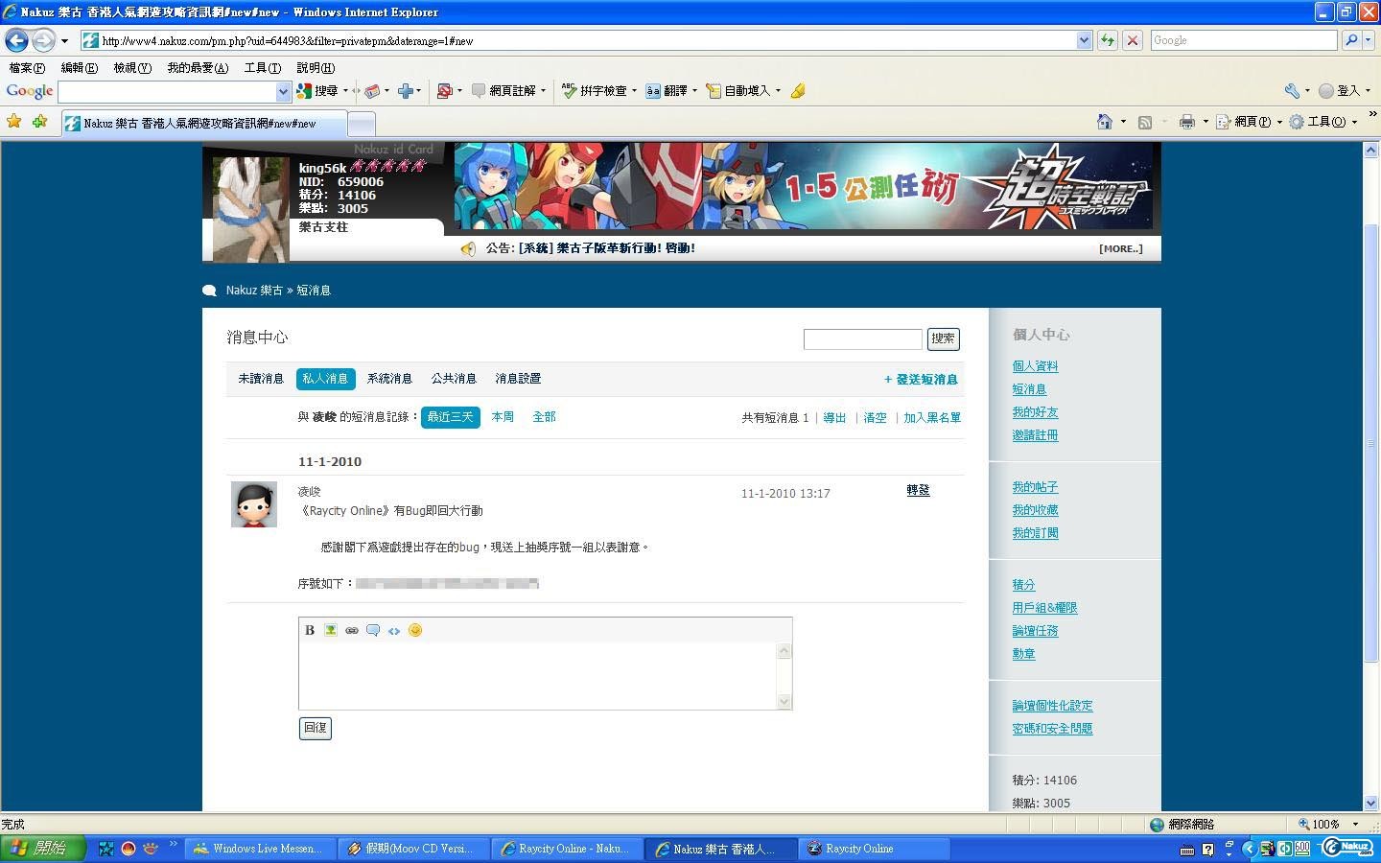This screenshot has height=863, width=1381.
Task: Switch to the 系統消息 tab
Action: coord(389,379)
